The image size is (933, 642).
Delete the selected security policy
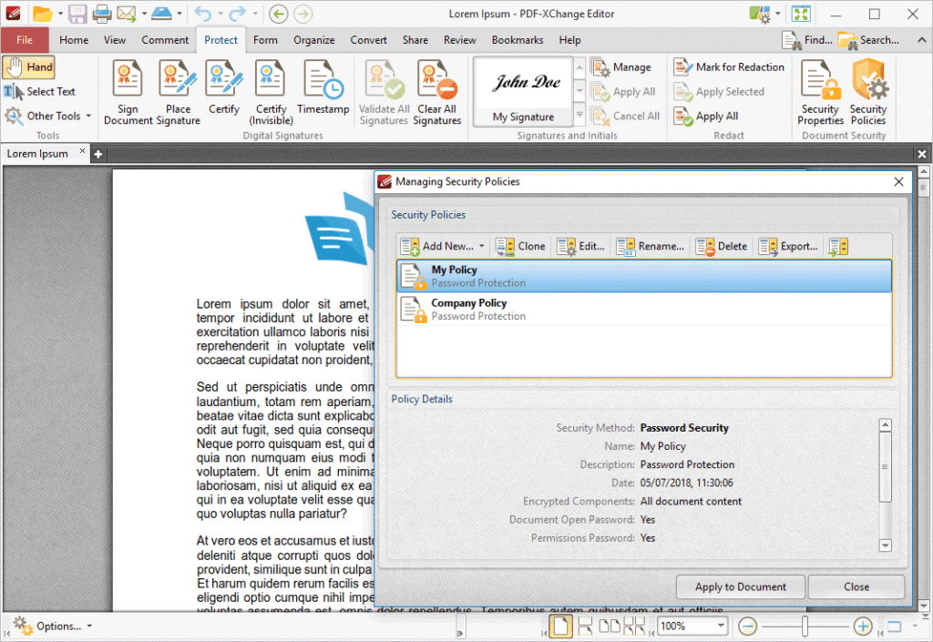tap(721, 246)
